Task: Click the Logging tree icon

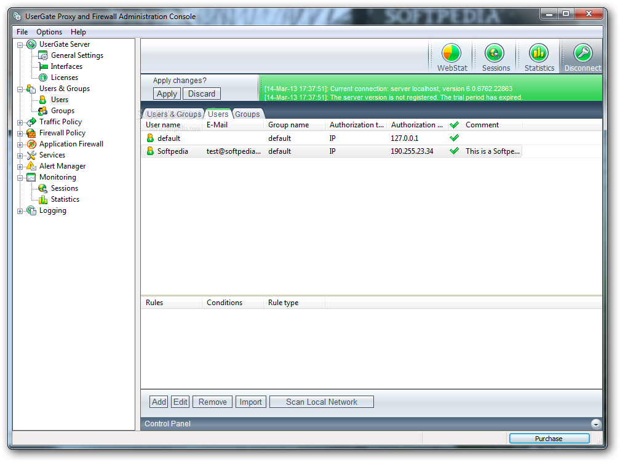Action: [31, 210]
